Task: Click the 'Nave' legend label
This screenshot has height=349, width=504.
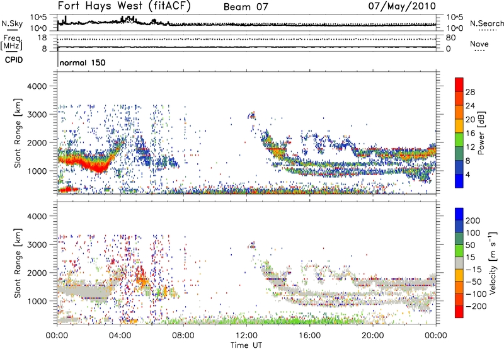Action: pyautogui.click(x=479, y=43)
